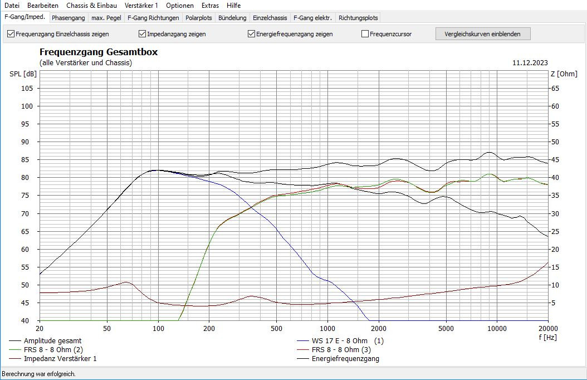Screen dimensions: 587x380
Task: Open the max. Pegel tab
Action: click(x=105, y=17)
